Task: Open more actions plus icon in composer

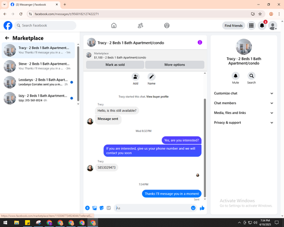Action: pyautogui.click(x=87, y=208)
